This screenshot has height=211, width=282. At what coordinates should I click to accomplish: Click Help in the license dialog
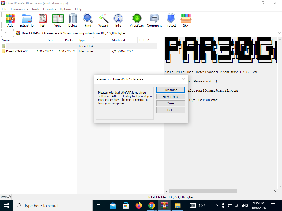point(170,110)
